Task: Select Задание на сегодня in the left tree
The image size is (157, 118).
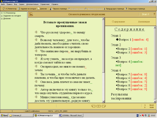Action: click(x=12, y=16)
